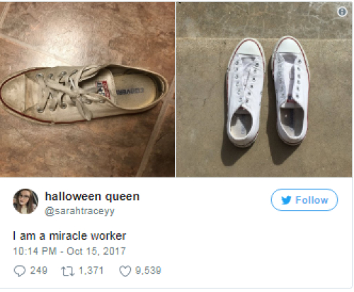Click the retweet arrows icon
The height and width of the screenshot is (292, 354).
click(x=68, y=271)
